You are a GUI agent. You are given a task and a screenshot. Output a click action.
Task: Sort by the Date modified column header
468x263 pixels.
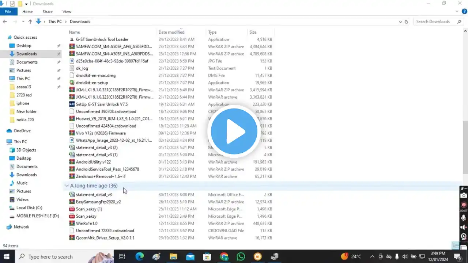pyautogui.click(x=171, y=32)
